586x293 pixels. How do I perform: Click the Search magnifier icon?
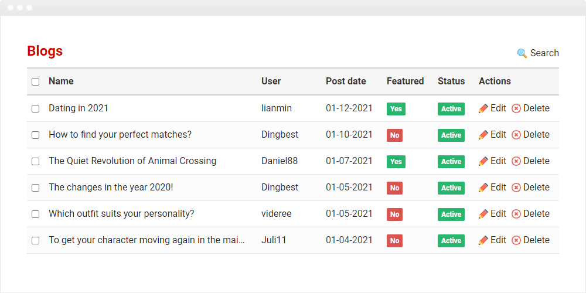(522, 53)
